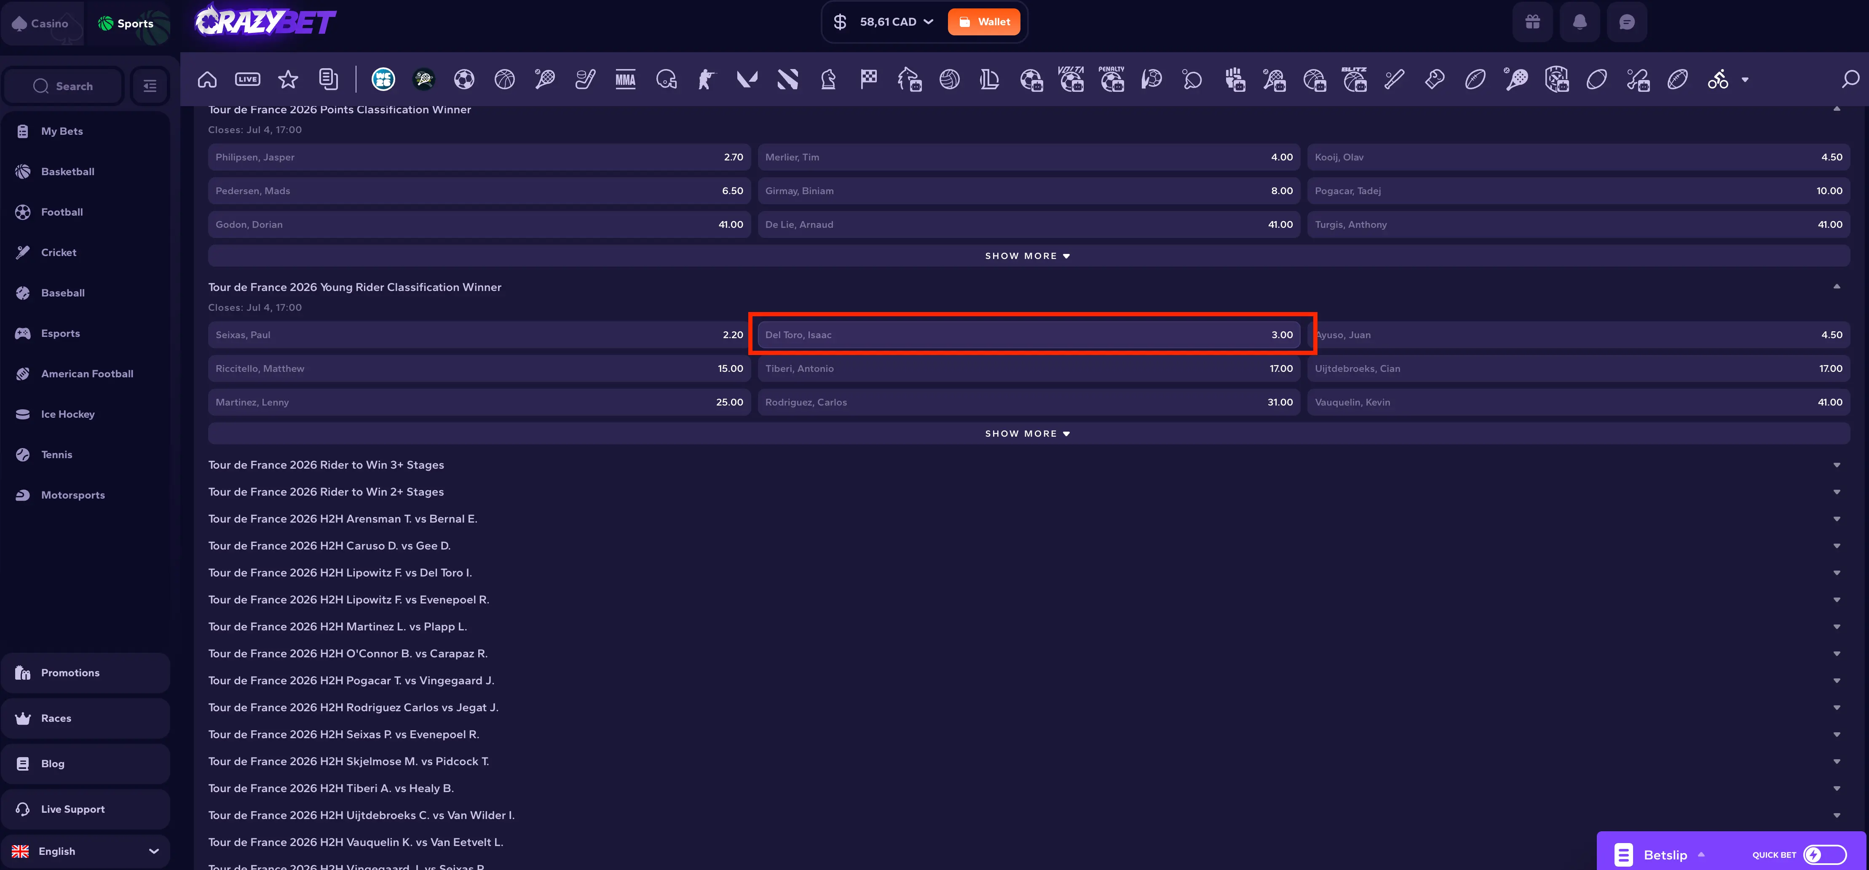1869x870 pixels.
Task: Click the notifications bell icon
Action: tap(1580, 22)
